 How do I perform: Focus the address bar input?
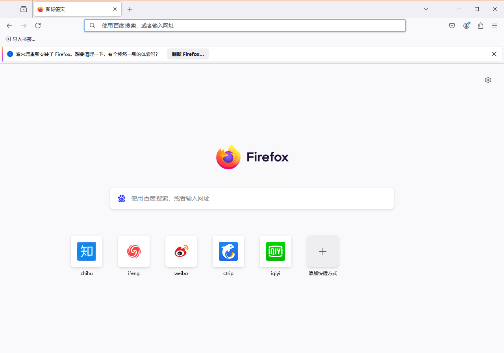coord(245,26)
